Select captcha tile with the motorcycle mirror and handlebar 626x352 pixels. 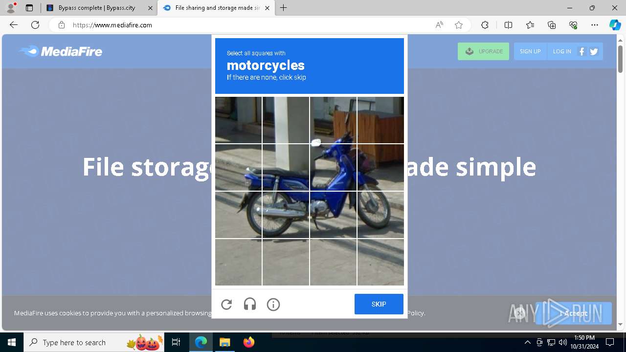333,120
